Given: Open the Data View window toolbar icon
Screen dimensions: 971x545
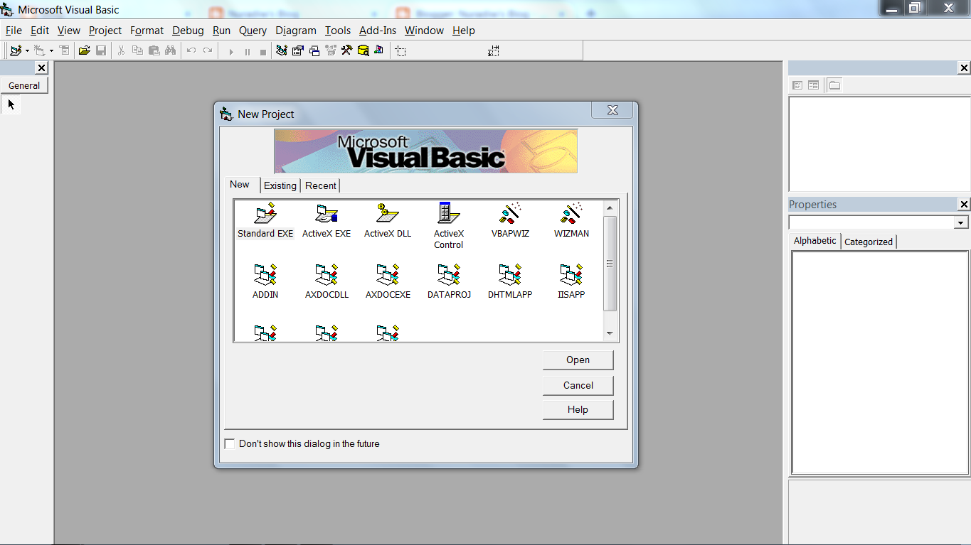Looking at the screenshot, I should tap(363, 50).
